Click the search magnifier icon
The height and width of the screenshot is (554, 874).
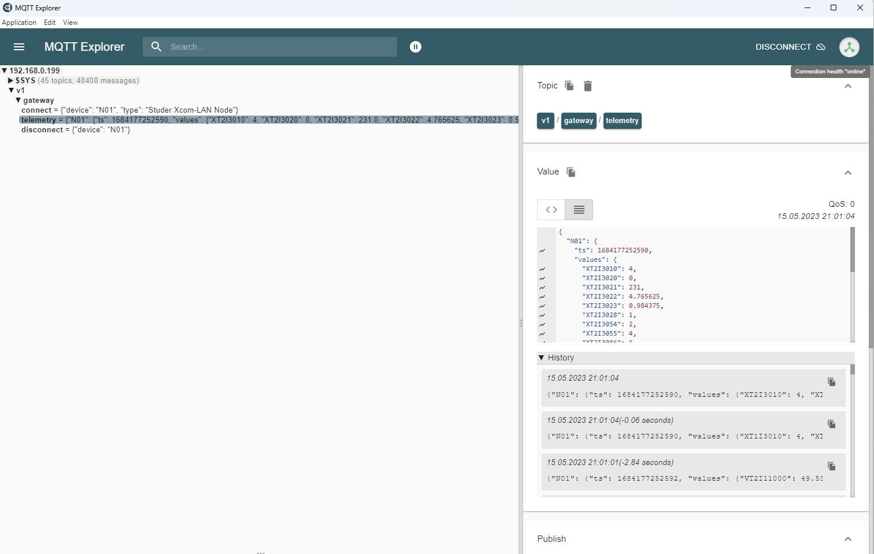(156, 47)
